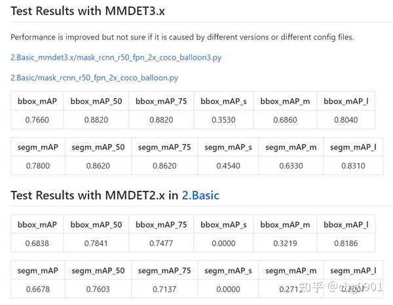Open the 2.Basic/mask_rcnn_r50_fpn_2x_coco_balloon.py link
The image size is (393, 305).
(x=94, y=78)
